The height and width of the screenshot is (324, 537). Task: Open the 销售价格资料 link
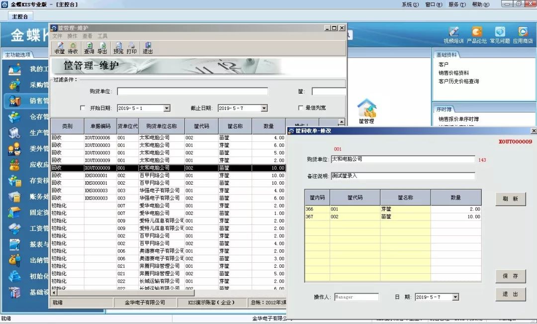453,73
